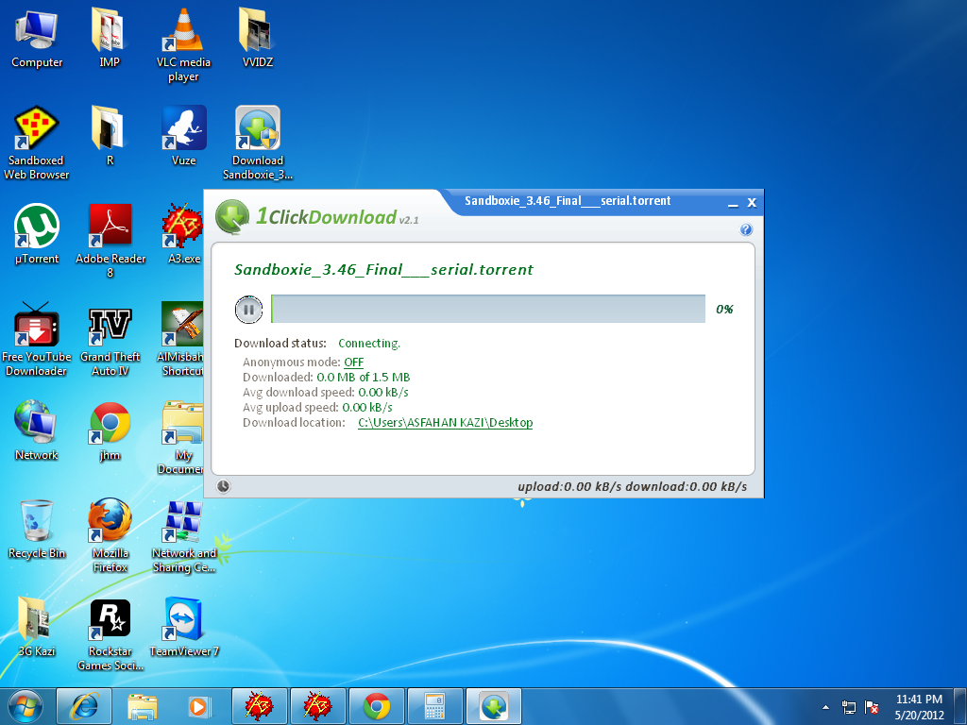Open the TeamViewer 7 shortcut
Image resolution: width=967 pixels, height=725 pixels.
point(184,619)
